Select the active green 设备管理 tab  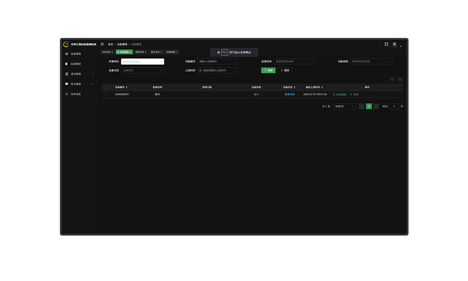click(124, 52)
